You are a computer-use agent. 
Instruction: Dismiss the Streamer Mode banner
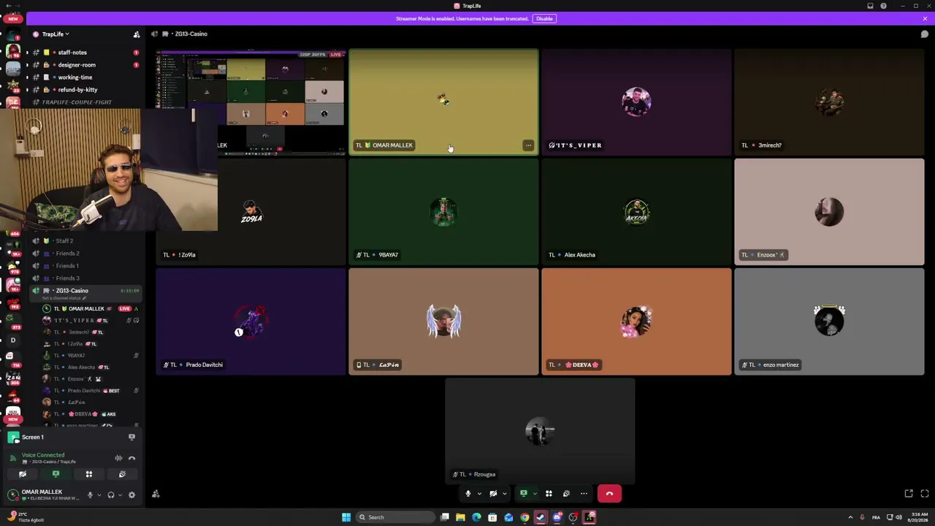[925, 18]
